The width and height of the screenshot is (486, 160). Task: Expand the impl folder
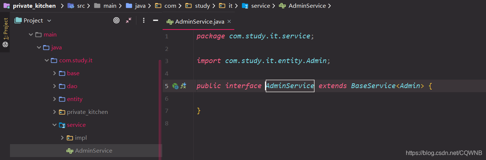[62, 138]
